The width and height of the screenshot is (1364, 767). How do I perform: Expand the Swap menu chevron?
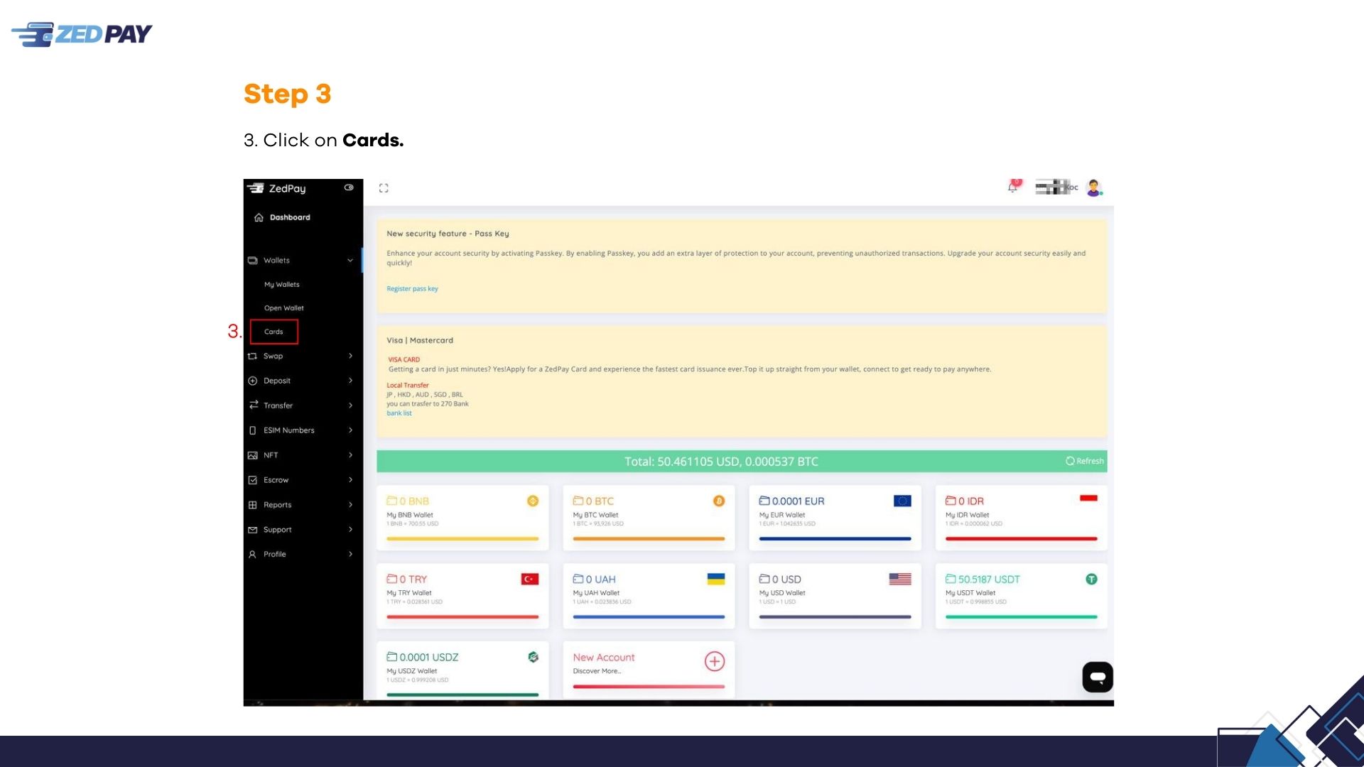tap(350, 356)
